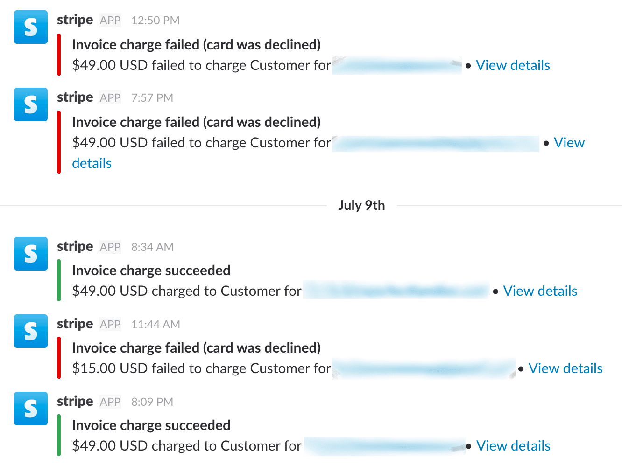This screenshot has width=622, height=472.
Task: Click the 7:57 PM timestamp
Action: pos(152,97)
